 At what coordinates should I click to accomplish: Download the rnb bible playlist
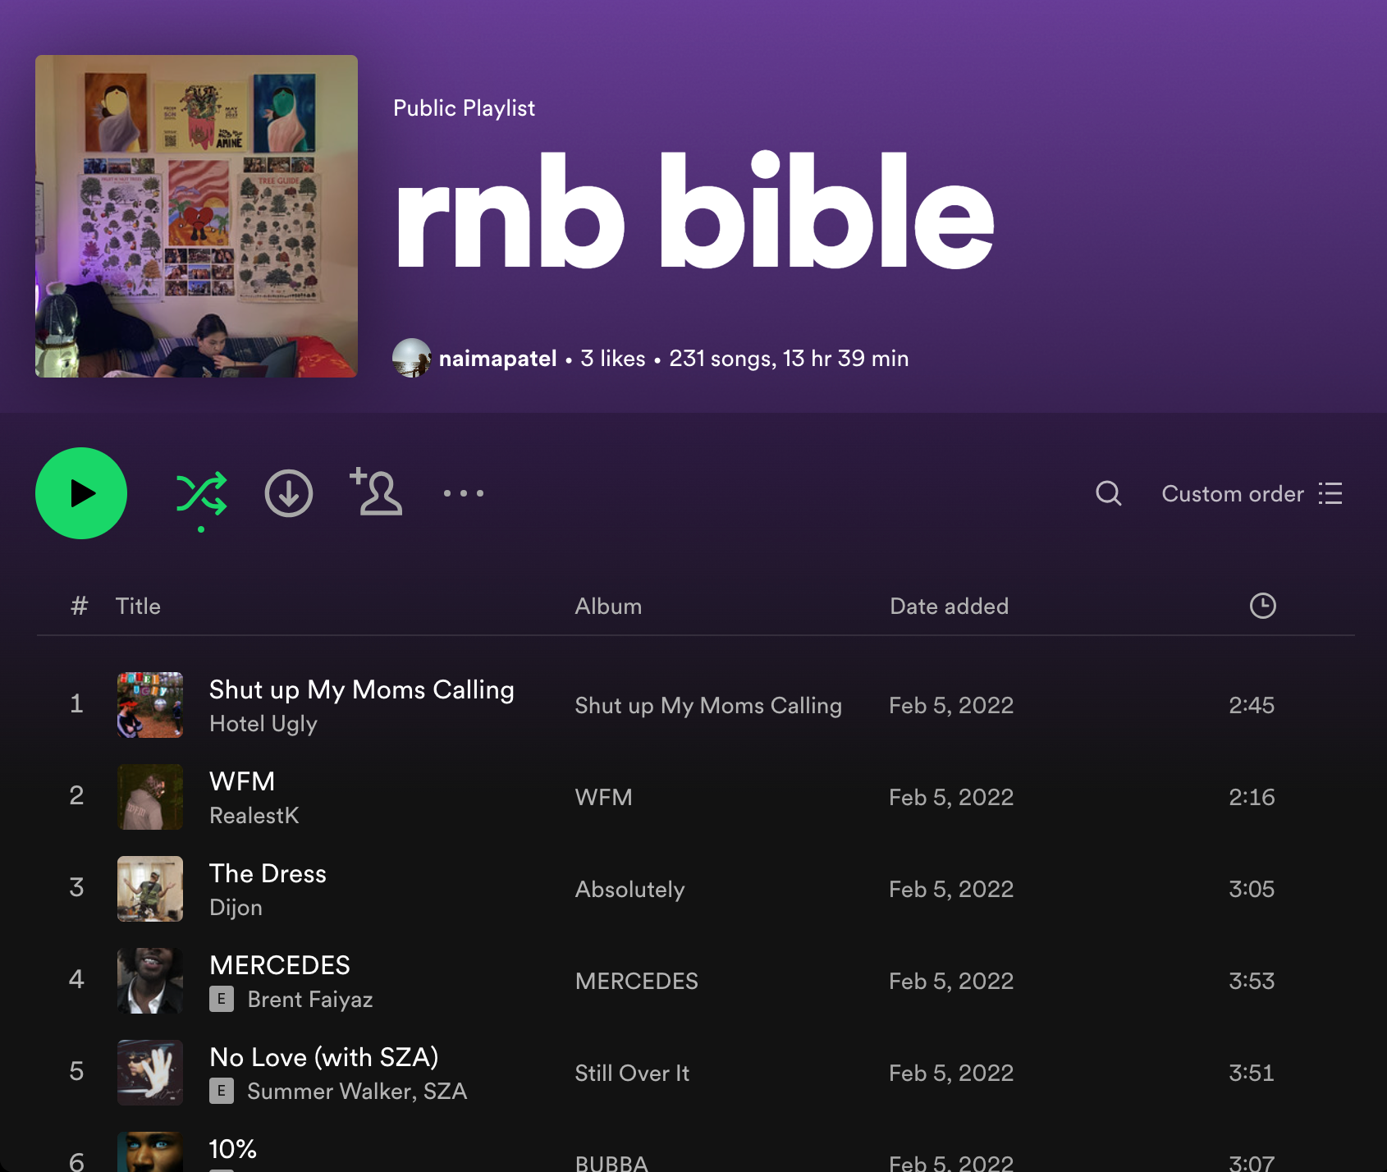(288, 493)
